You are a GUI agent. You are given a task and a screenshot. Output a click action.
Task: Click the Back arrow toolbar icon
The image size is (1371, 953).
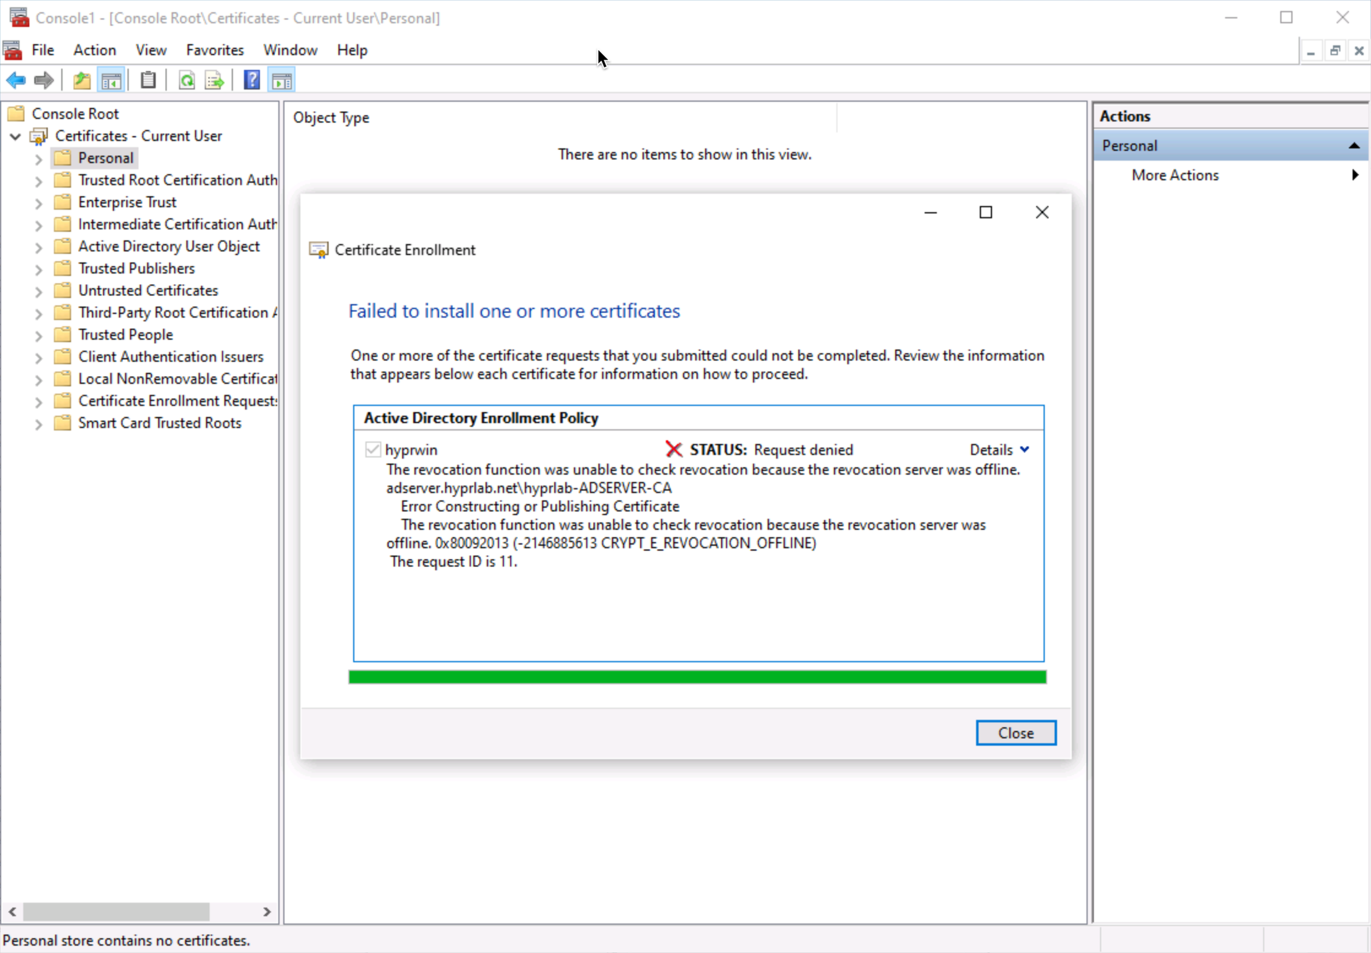16,80
